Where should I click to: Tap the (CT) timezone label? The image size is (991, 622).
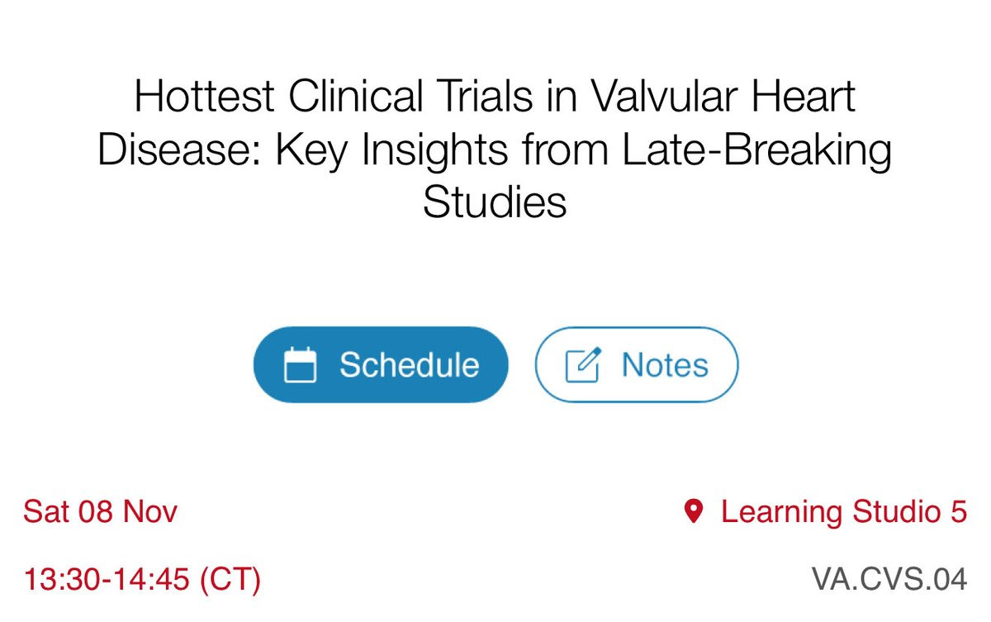click(231, 580)
